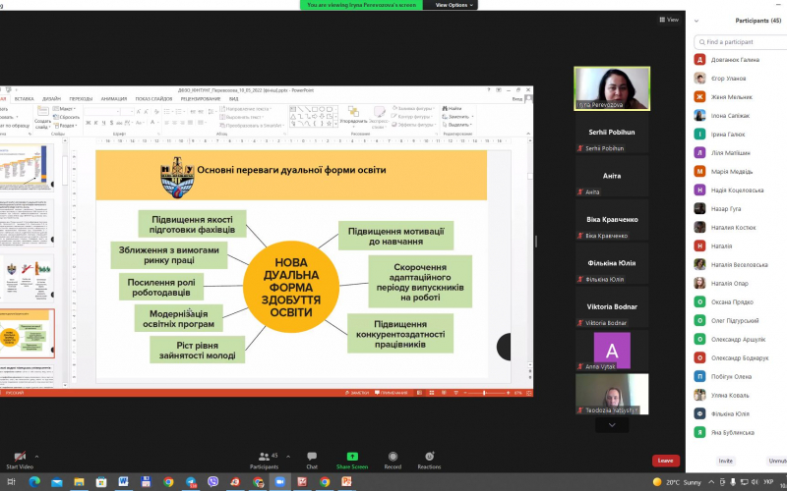Open Microsoft Word from the taskbar
This screenshot has width=787, height=491.
tap(123, 482)
